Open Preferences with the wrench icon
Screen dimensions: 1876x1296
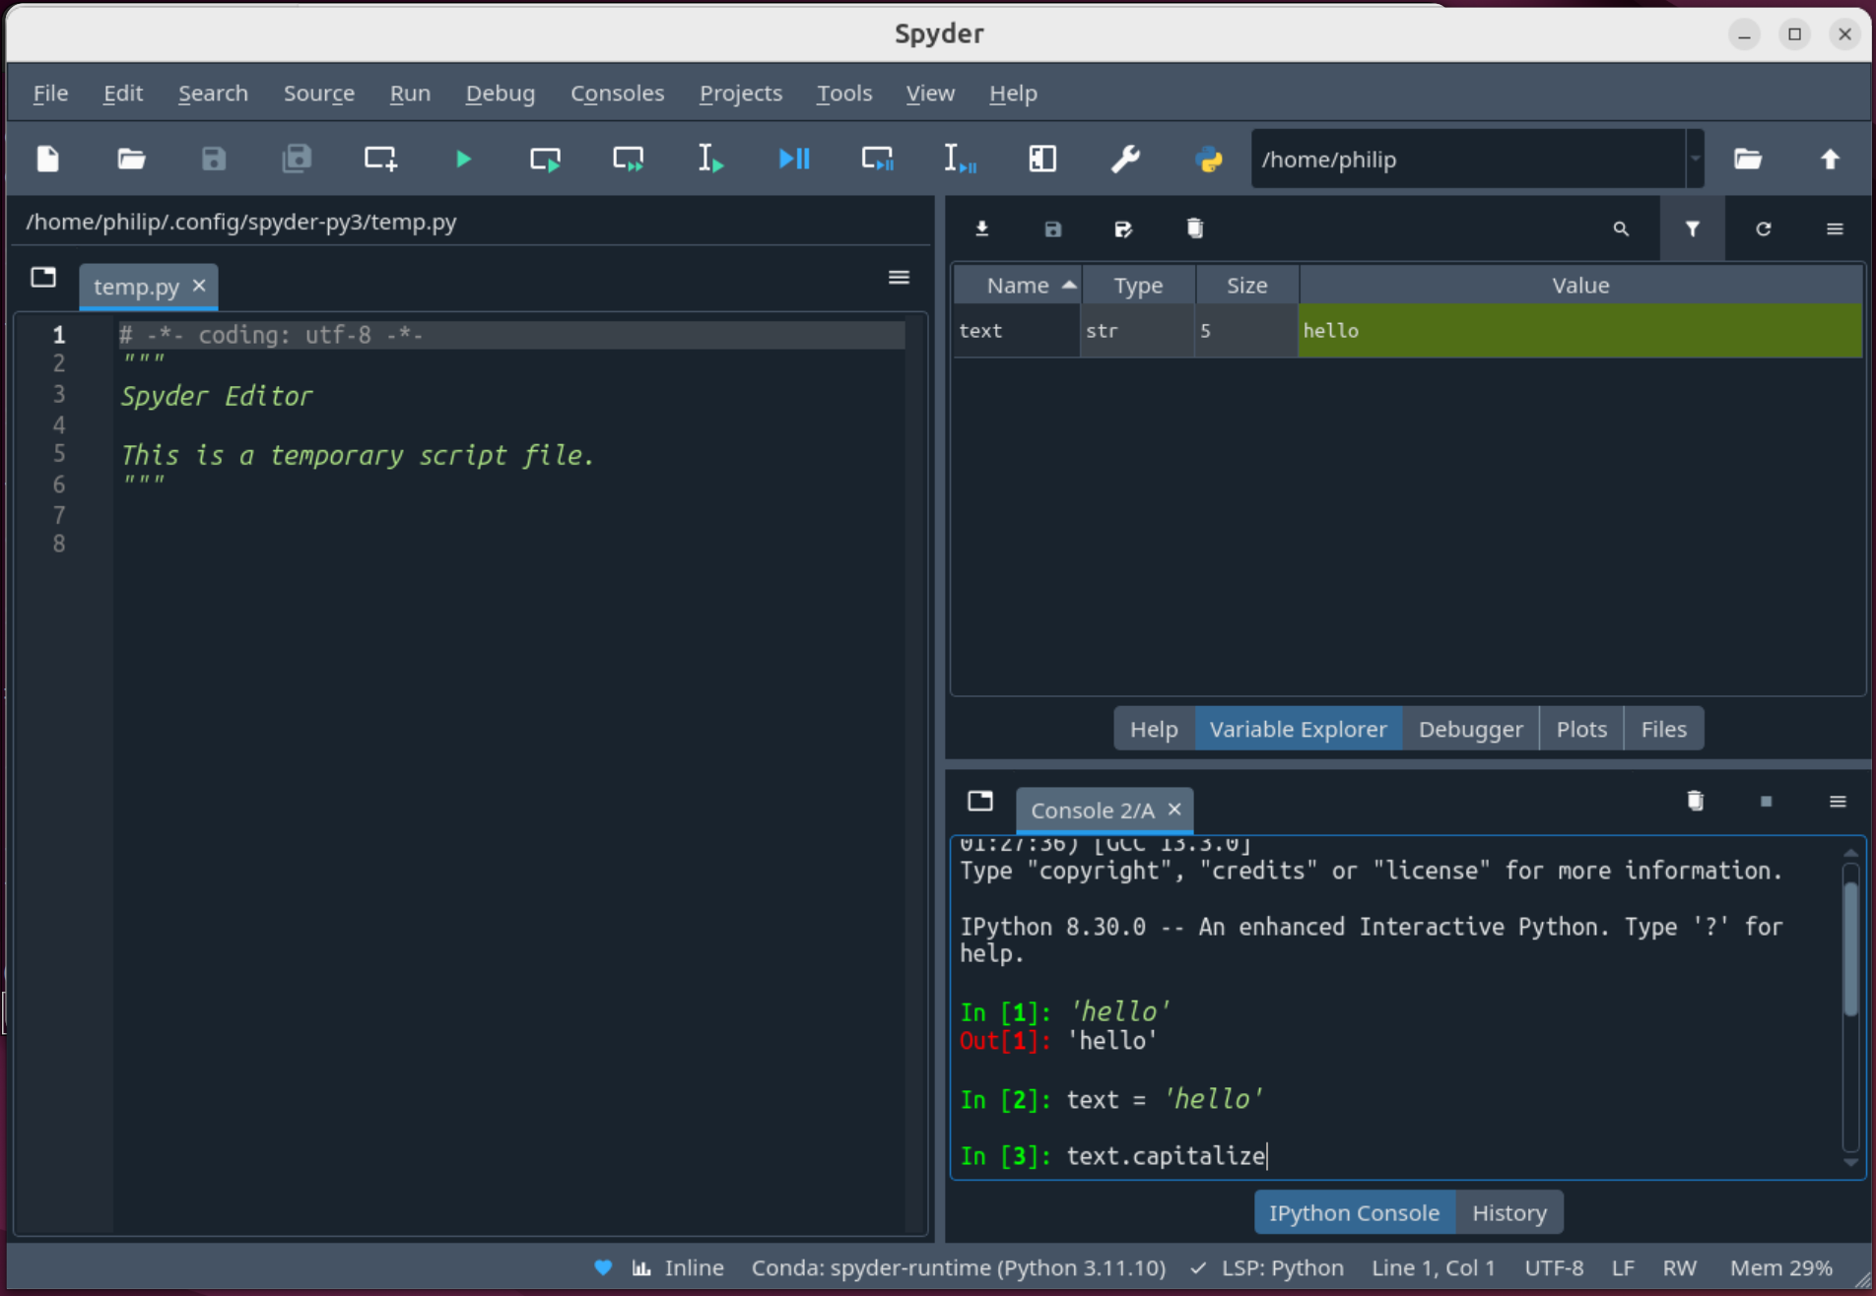[x=1125, y=159]
